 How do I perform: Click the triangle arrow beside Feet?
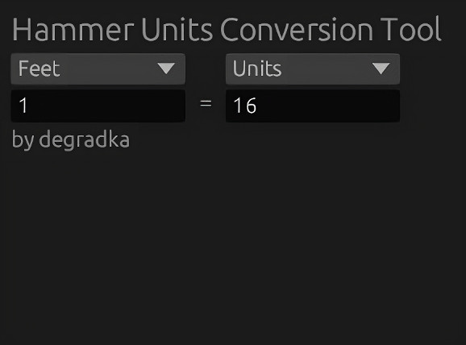(166, 69)
